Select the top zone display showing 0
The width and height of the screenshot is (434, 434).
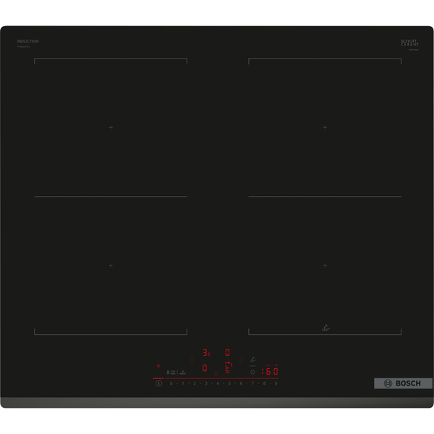point(228,353)
